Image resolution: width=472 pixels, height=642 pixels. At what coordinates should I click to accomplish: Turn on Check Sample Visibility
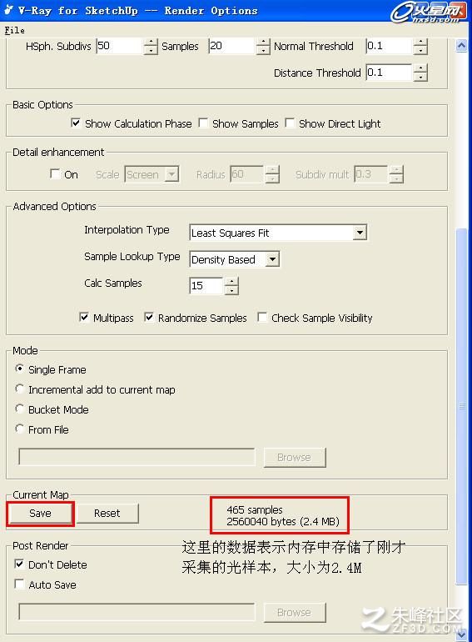point(262,318)
